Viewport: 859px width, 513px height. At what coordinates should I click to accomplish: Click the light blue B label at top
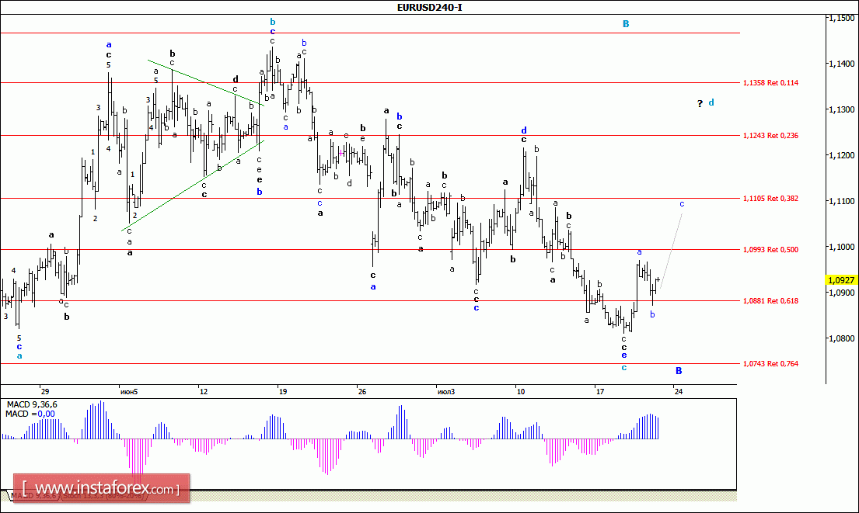click(x=625, y=24)
